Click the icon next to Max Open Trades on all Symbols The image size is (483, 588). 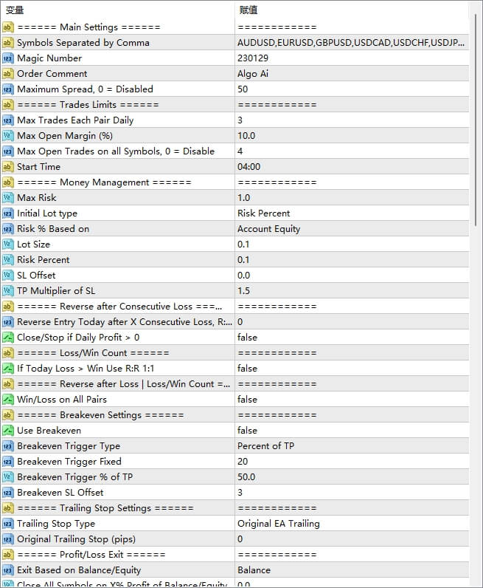click(7, 151)
